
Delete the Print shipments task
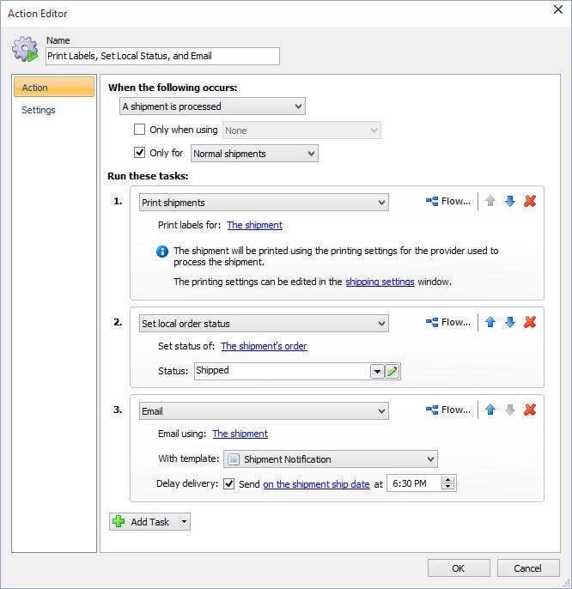coord(530,201)
